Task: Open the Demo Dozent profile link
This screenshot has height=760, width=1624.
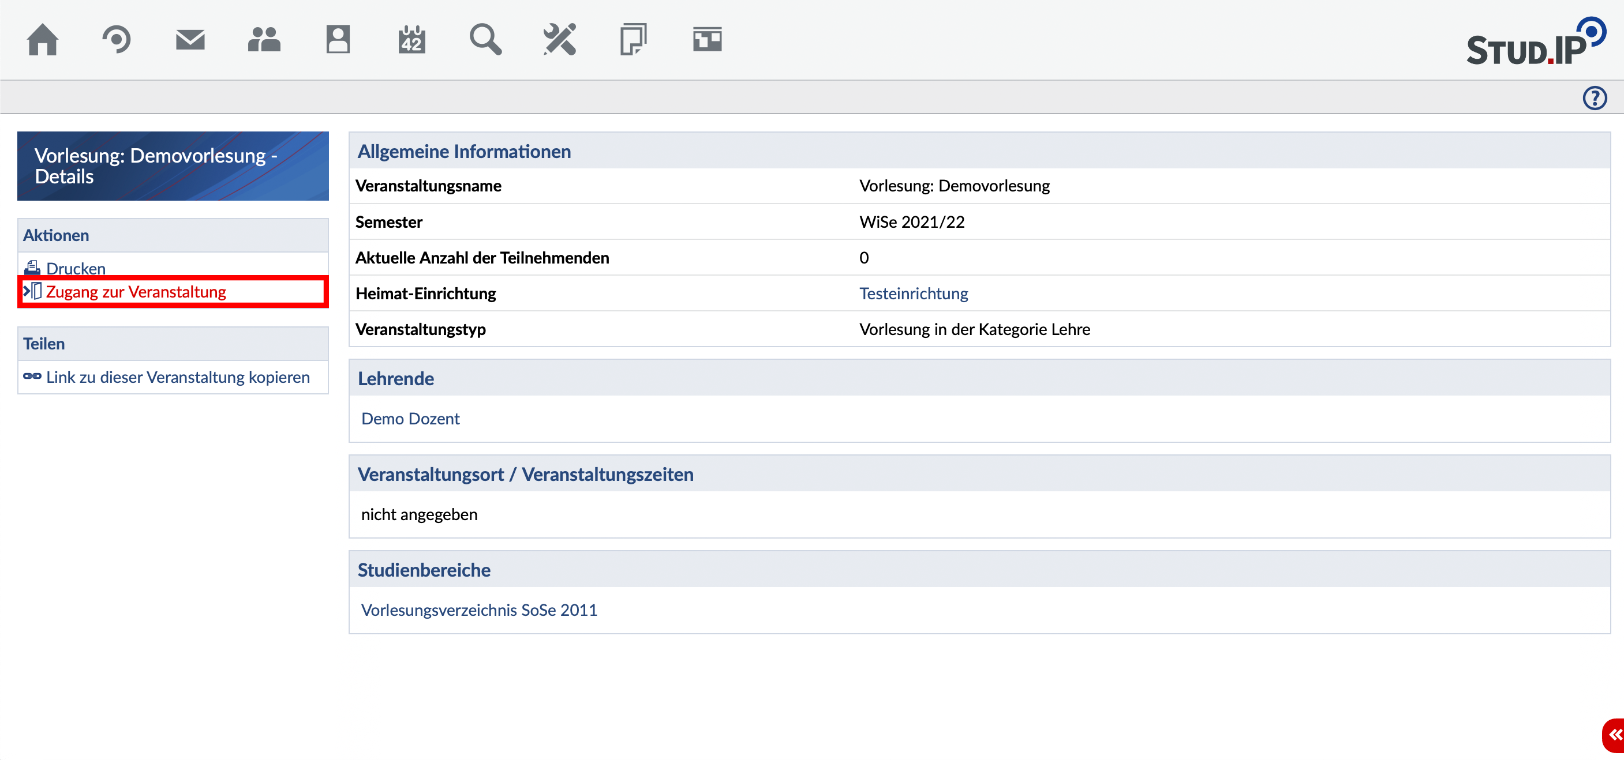Action: [x=410, y=419]
